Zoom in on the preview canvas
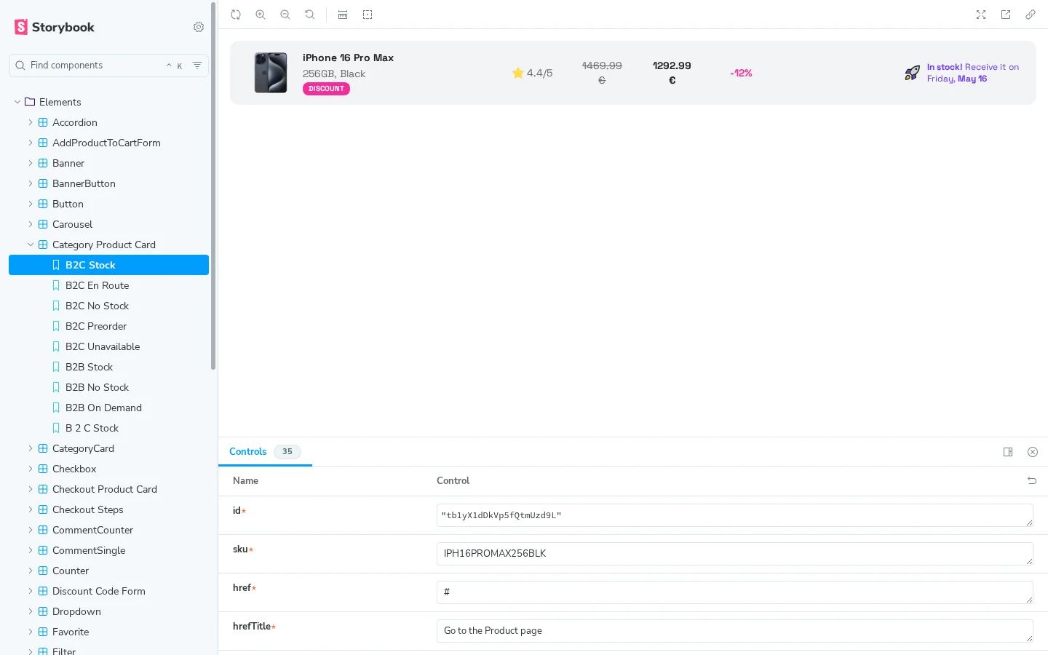This screenshot has width=1048, height=655. point(261,15)
